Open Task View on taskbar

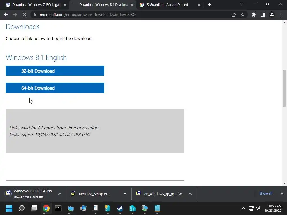tap(34, 208)
